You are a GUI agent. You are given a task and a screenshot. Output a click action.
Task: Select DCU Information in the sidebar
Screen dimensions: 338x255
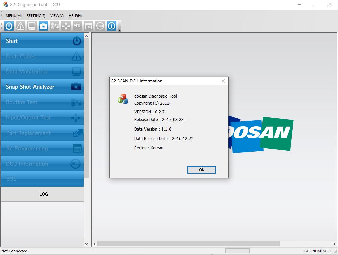(x=42, y=164)
